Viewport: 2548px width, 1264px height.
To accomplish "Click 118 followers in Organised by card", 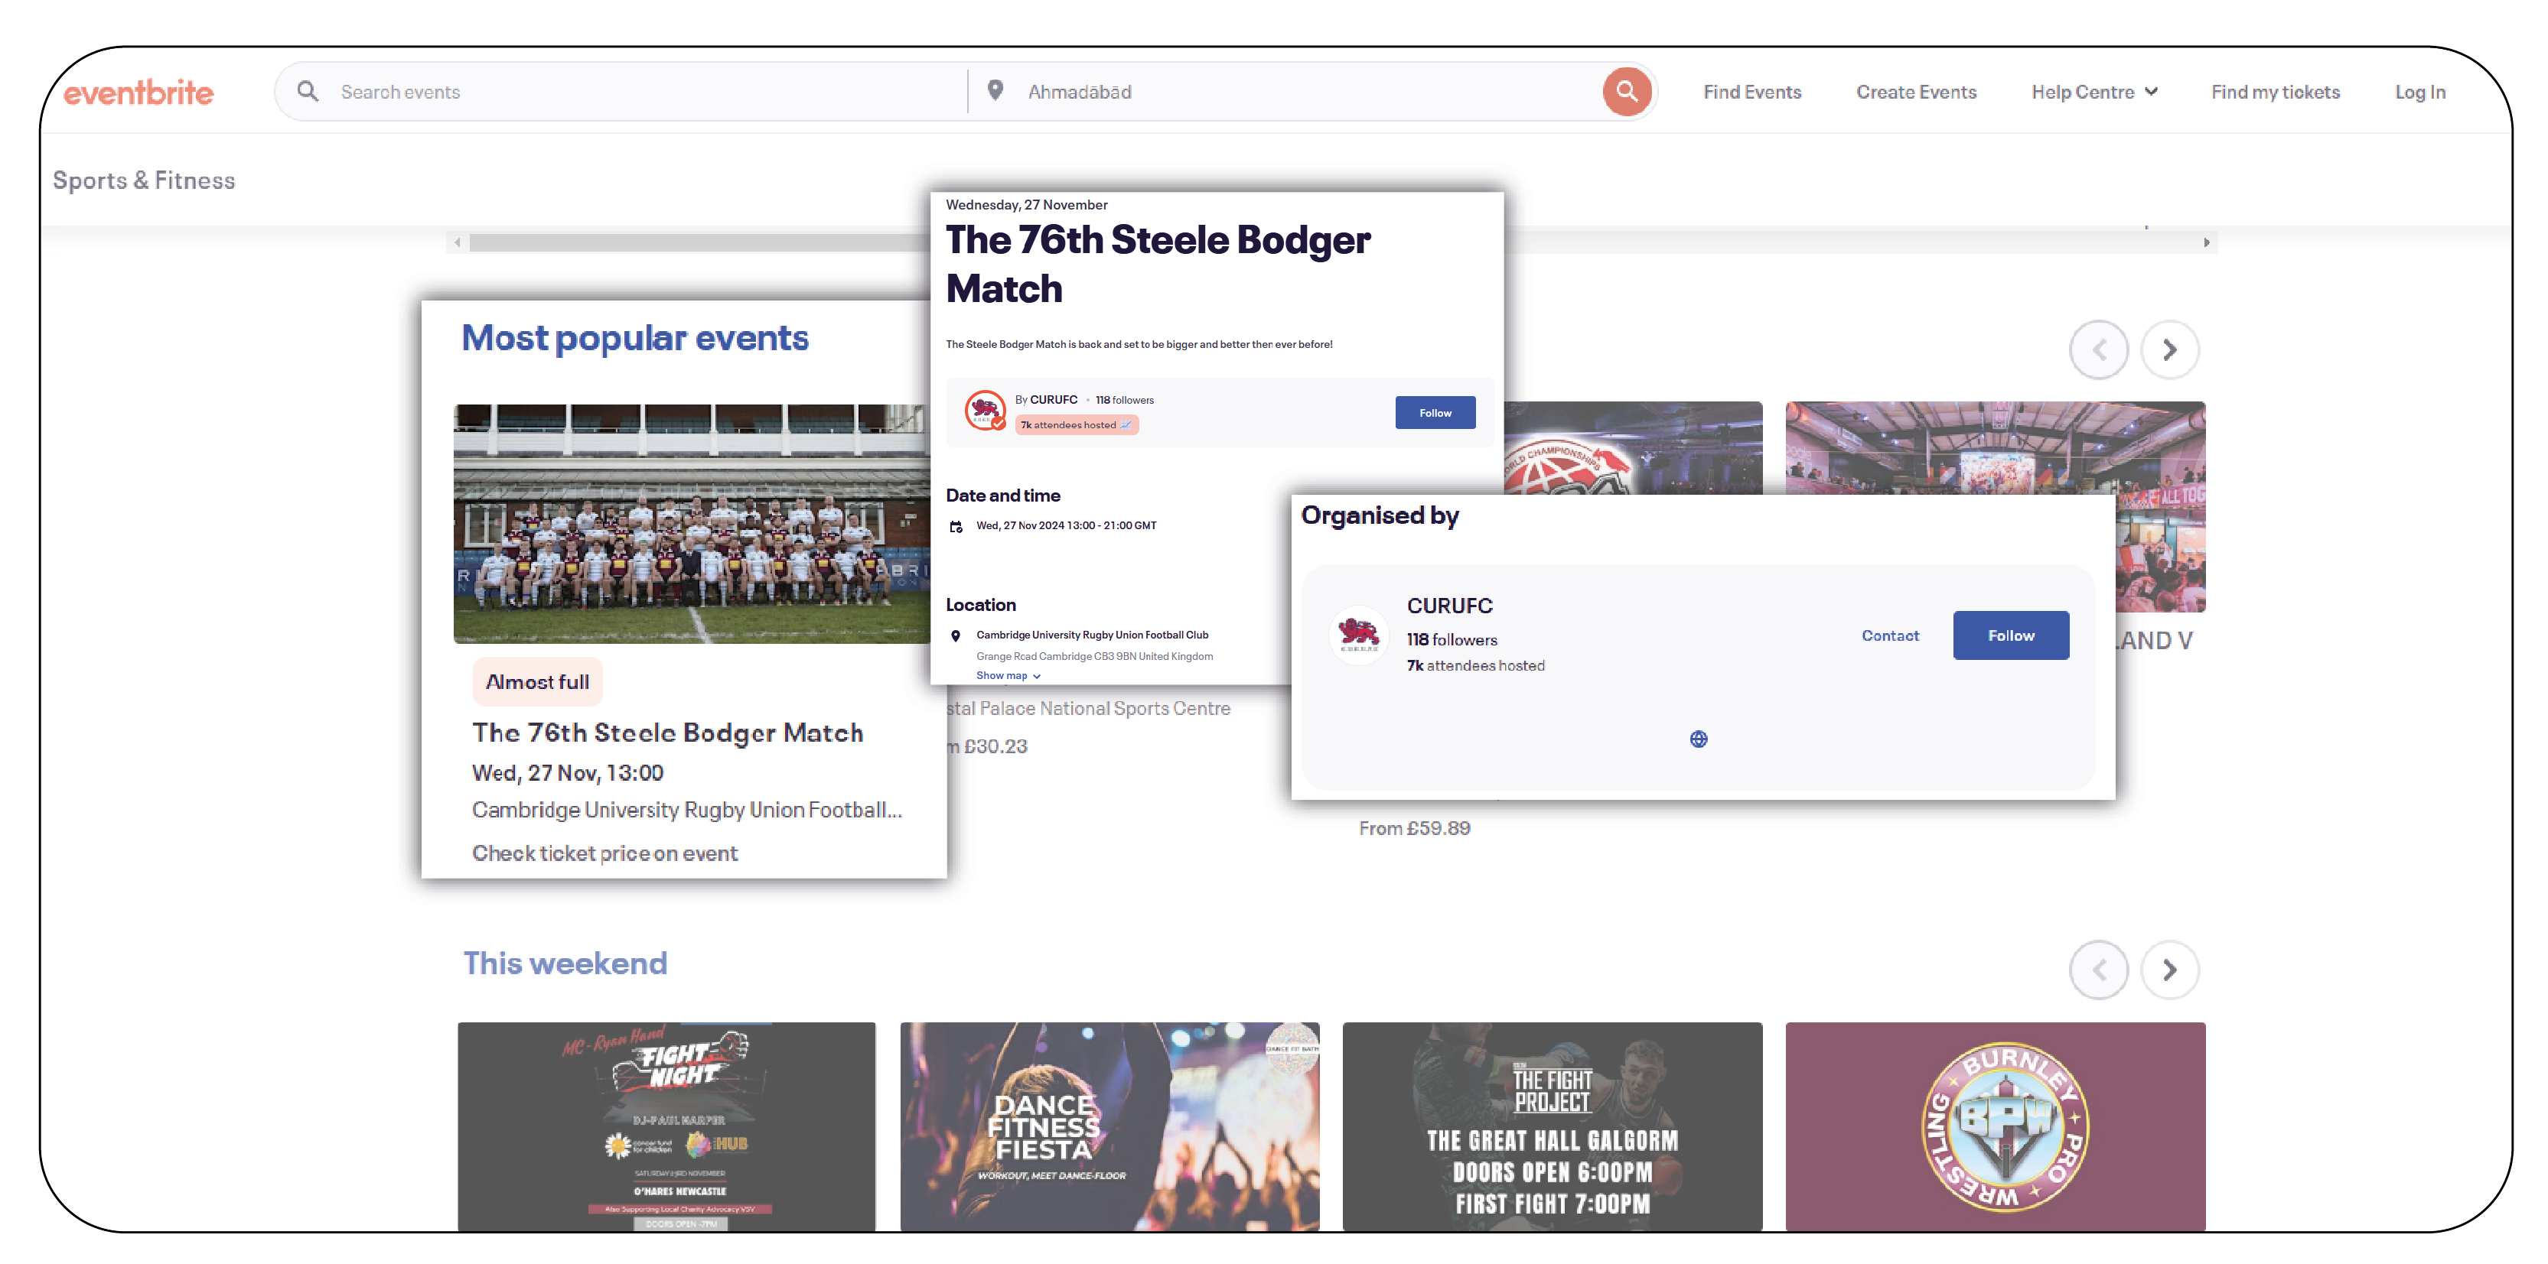I will pyautogui.click(x=1451, y=640).
